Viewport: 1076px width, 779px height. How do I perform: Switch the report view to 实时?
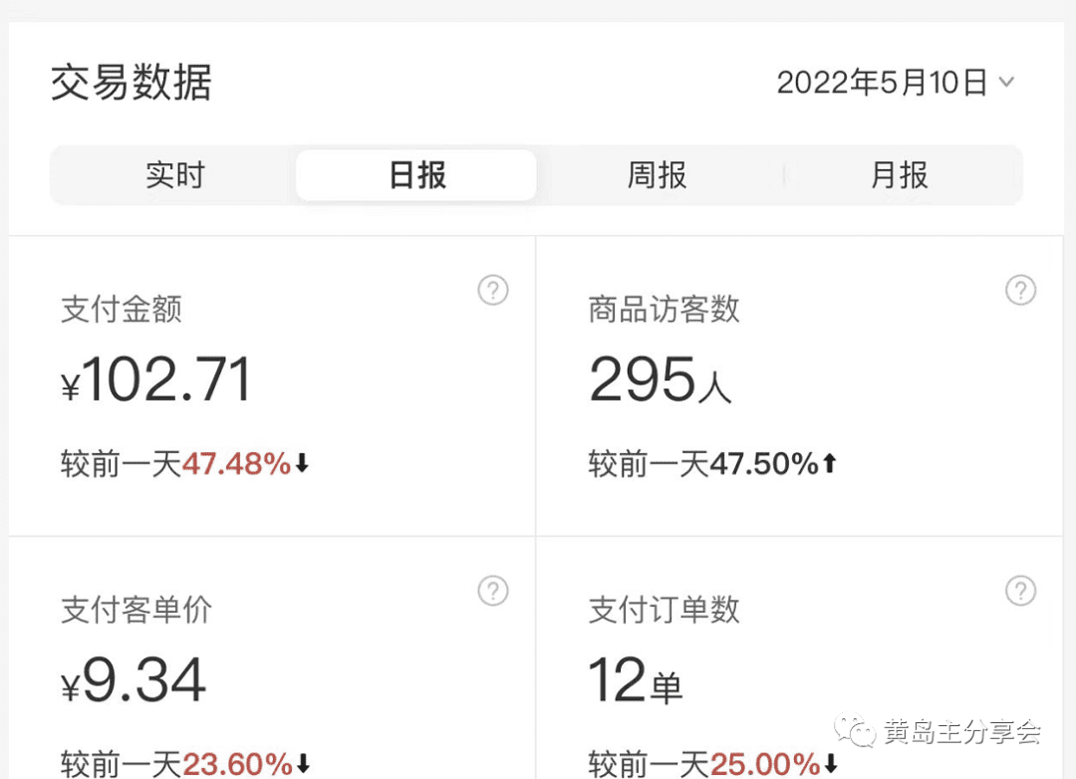pos(175,174)
